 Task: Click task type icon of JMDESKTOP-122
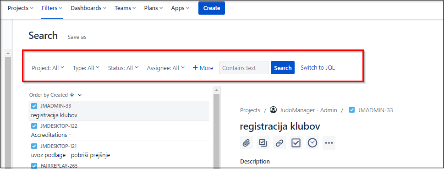tap(34, 126)
